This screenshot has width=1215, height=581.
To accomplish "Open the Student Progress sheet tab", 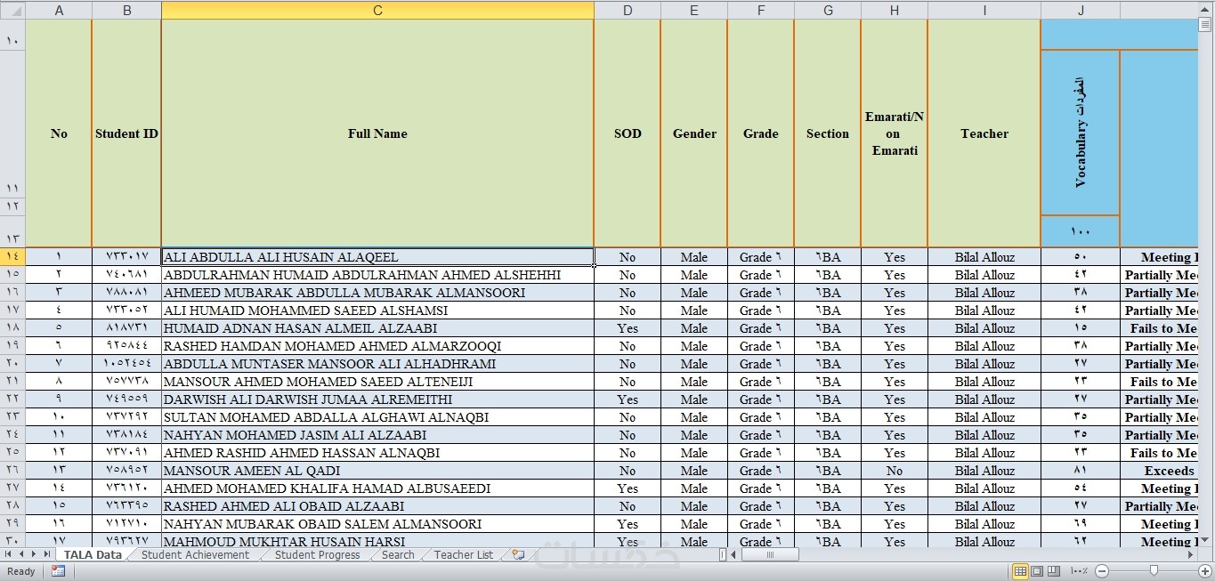I will 317,554.
